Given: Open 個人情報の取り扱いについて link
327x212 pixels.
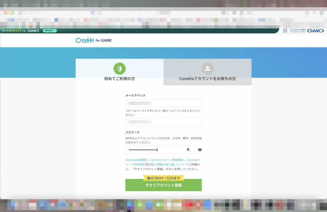Looking at the screenshot, I should click(170, 164).
